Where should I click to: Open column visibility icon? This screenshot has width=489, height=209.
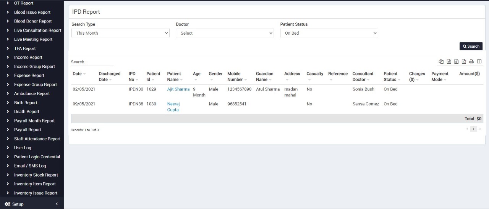[x=479, y=62]
